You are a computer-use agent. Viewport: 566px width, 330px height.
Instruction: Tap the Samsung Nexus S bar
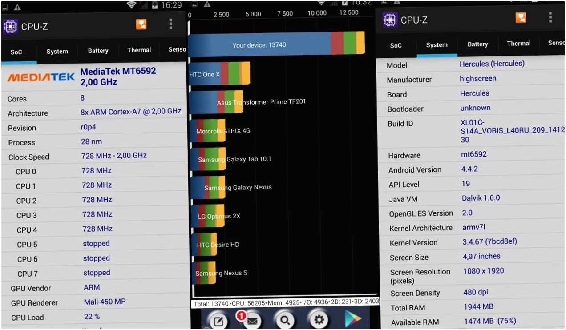point(204,273)
